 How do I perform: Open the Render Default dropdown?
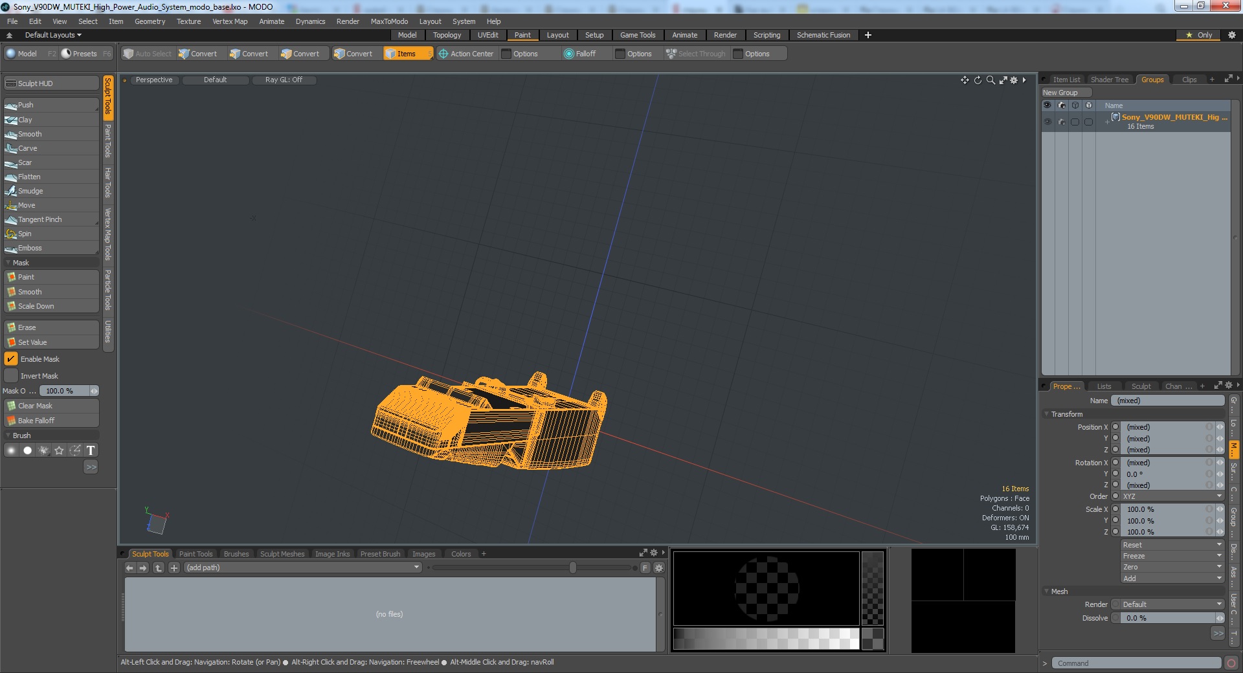click(1172, 604)
